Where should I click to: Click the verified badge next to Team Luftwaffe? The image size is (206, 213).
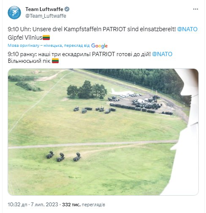(x=67, y=9)
